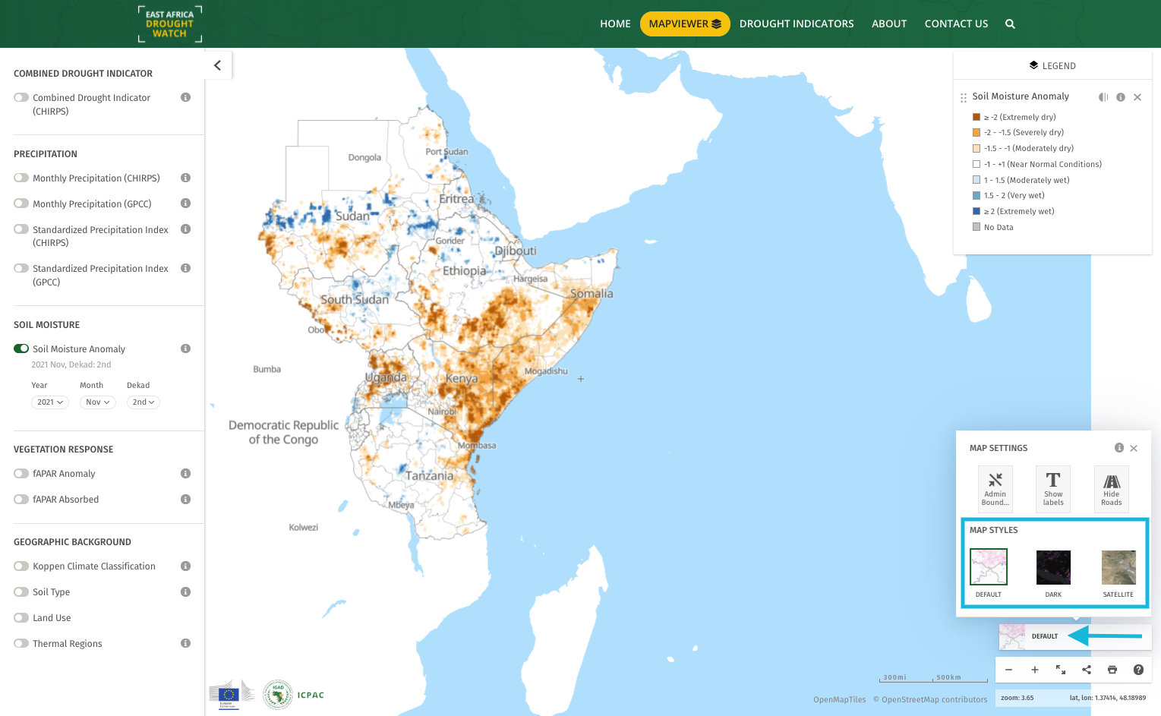View info icon for fAPAR Anomaly
The width and height of the screenshot is (1161, 716).
coord(185,473)
